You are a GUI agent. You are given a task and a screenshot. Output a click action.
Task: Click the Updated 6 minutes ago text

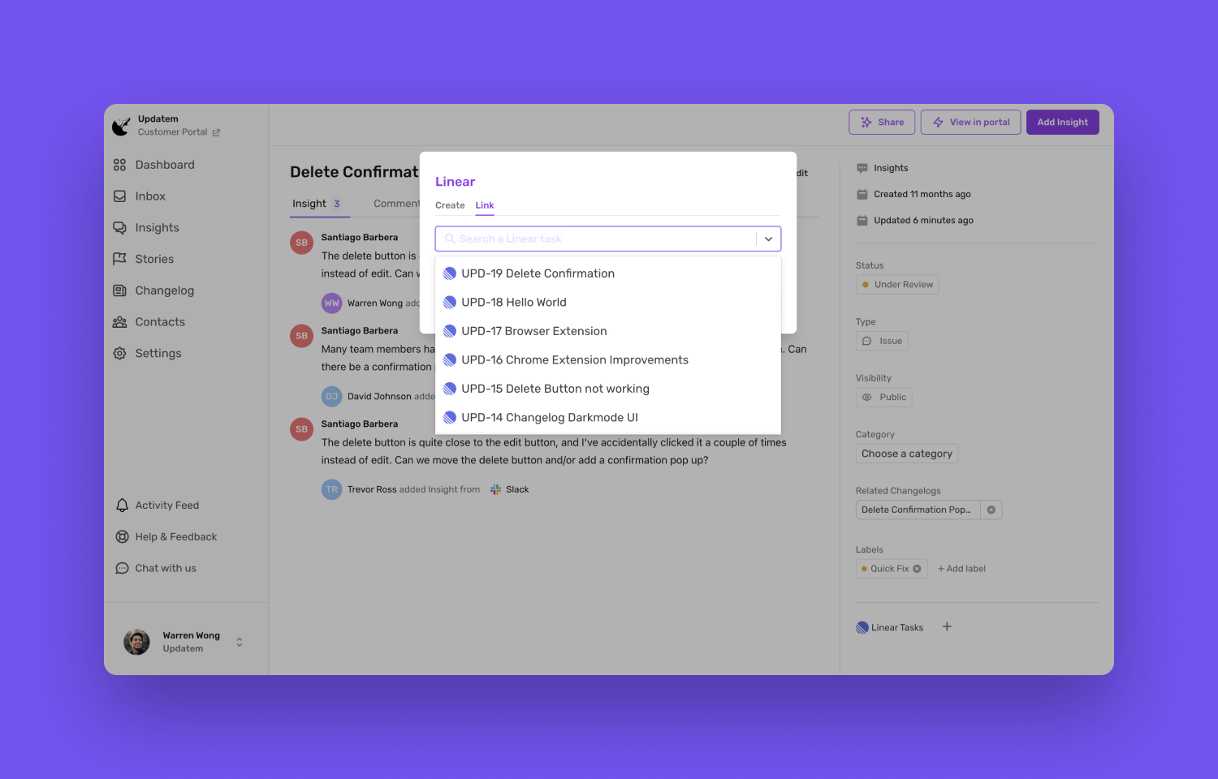click(923, 221)
